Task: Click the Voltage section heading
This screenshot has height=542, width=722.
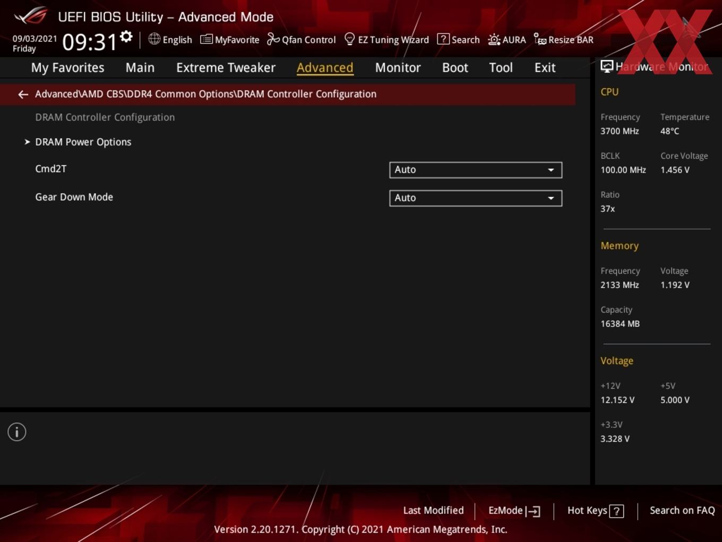Action: coord(616,361)
